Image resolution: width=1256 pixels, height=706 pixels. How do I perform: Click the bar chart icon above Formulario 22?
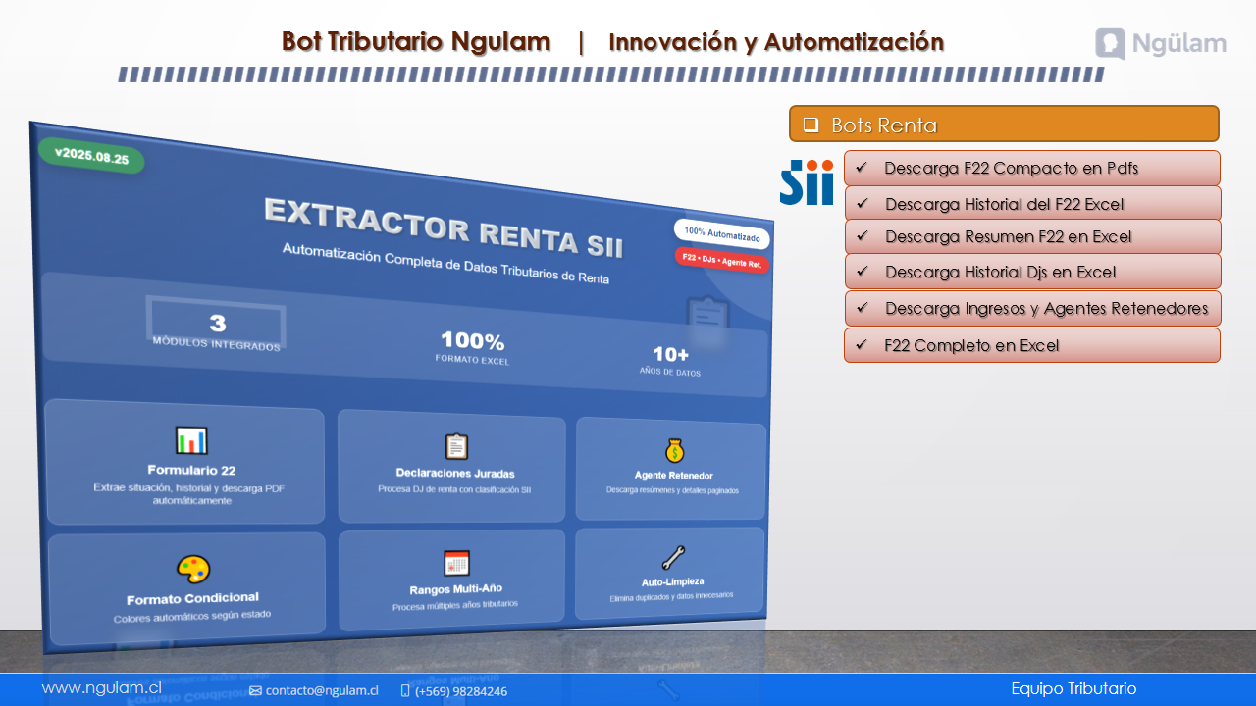[191, 441]
